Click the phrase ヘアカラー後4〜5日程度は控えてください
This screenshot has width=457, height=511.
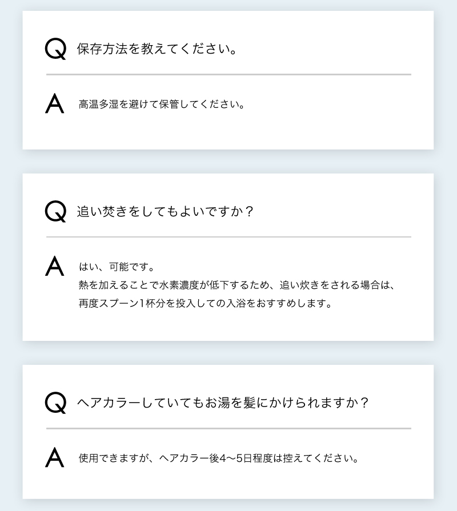(259, 458)
